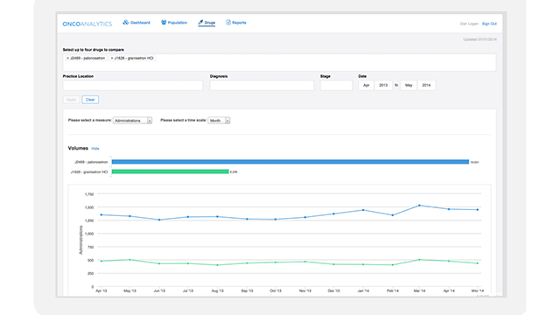Click the Practice Location input field
The width and height of the screenshot is (560, 315).
133,86
